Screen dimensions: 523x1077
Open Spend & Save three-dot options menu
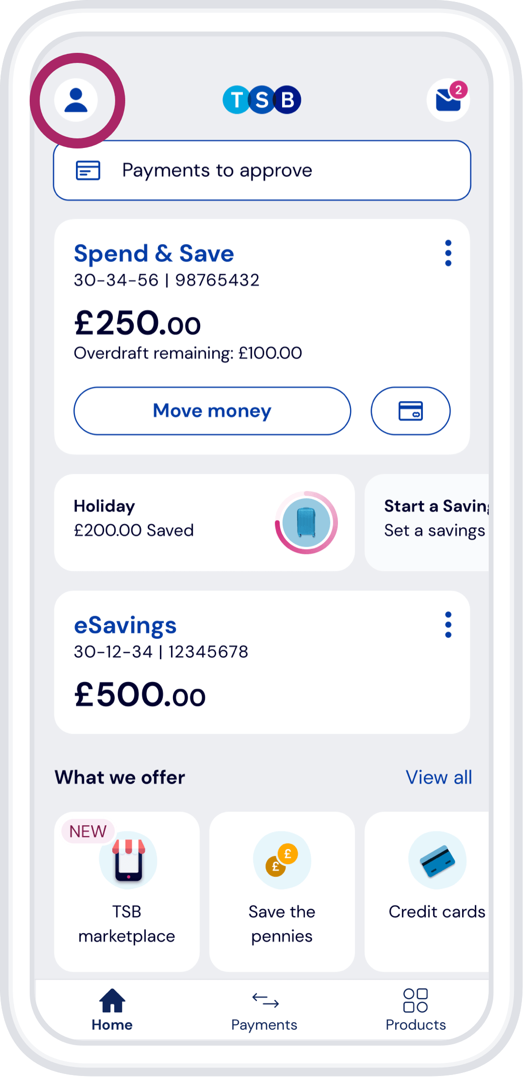click(448, 253)
